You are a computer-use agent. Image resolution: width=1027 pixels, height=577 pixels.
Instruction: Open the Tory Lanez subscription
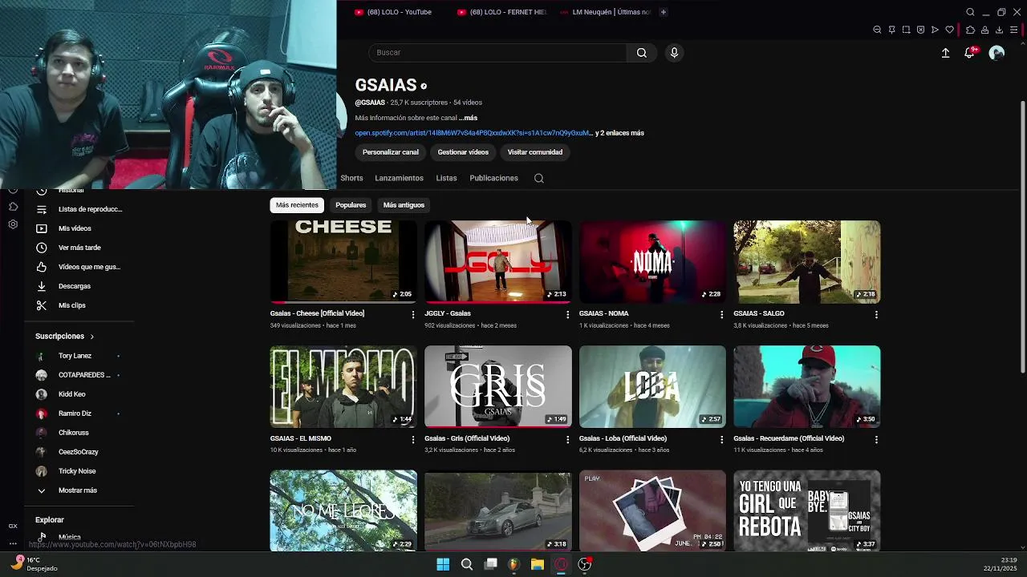coord(76,356)
